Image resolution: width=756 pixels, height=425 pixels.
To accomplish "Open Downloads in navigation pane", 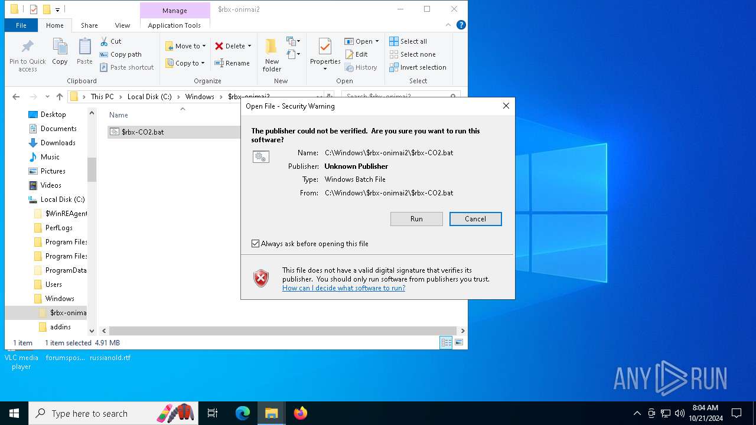I will (x=58, y=143).
